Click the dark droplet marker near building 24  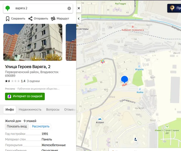coord(136,139)
